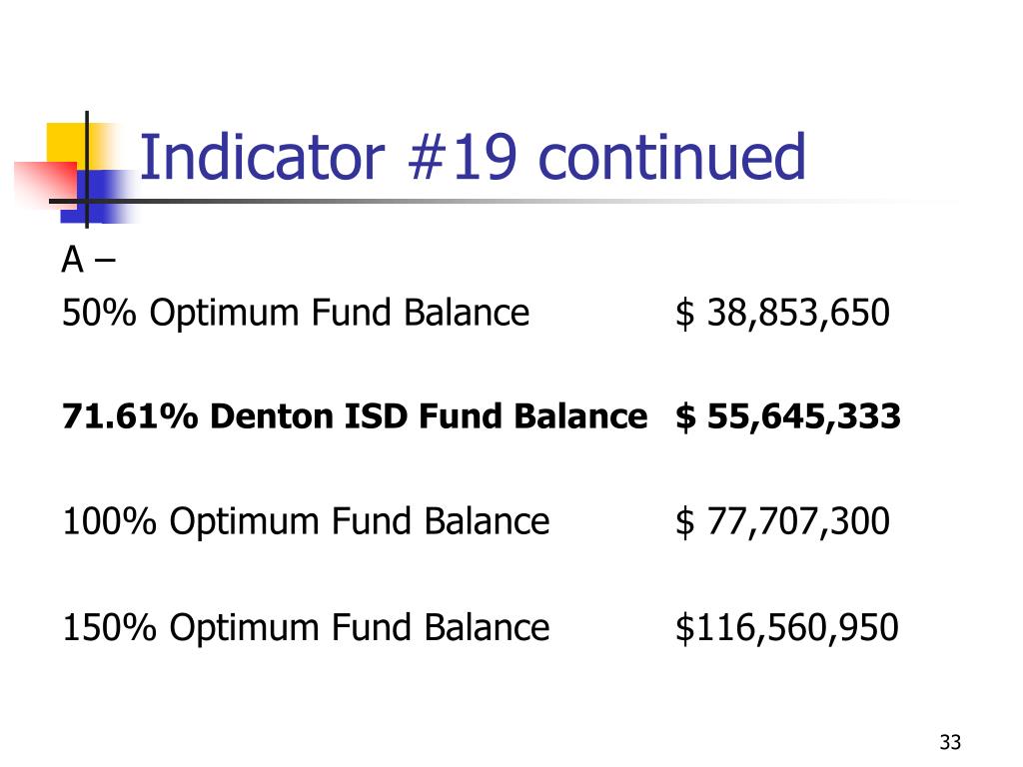Select the $ 38,853,650 amount
Image resolution: width=1023 pixels, height=767 pixels.
coord(782,314)
